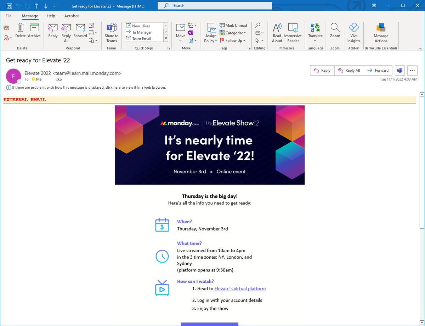Open the Zoom control
Screen dimensions: 425x326
click(x=335, y=31)
